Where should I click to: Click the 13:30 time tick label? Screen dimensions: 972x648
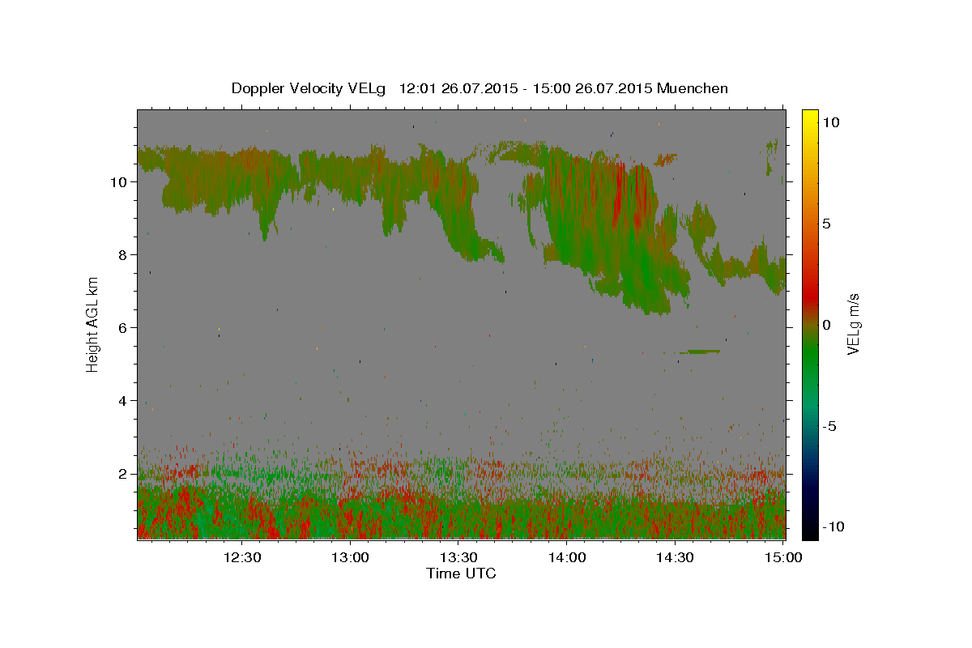[x=459, y=557]
